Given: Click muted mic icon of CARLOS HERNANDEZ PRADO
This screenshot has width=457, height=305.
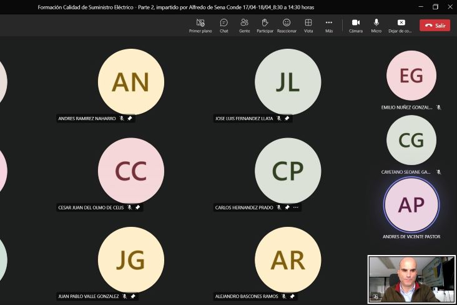Looking at the screenshot, I should [x=278, y=207].
